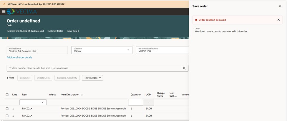Click the Item column header

(x=24, y=95)
